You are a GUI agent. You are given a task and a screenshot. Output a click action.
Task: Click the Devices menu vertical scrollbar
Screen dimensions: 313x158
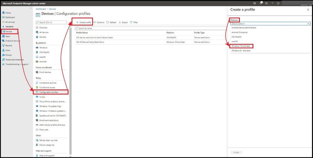(70, 91)
